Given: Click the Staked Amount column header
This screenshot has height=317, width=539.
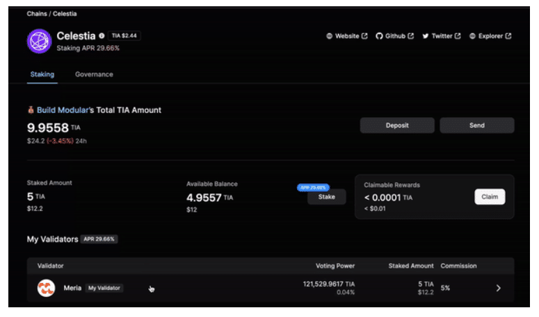Looking at the screenshot, I should (x=411, y=266).
